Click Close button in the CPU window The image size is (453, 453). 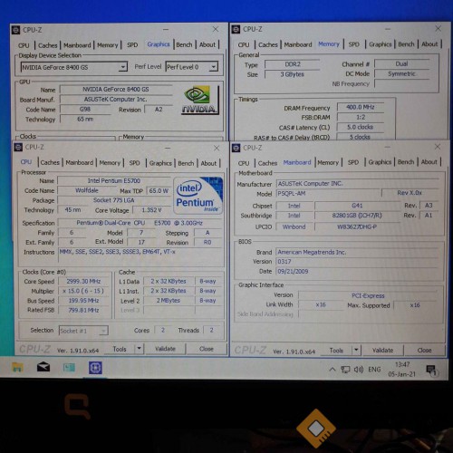tap(207, 349)
